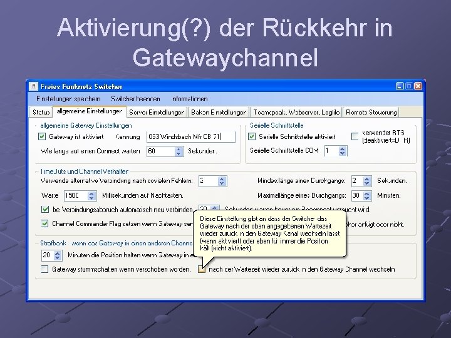Open the Baken Einstellungen tab

coord(219,112)
